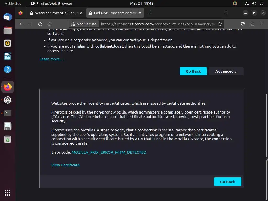Open the Firefox hamburger menu
Screen dimensions: 268x201
tap(262, 24)
